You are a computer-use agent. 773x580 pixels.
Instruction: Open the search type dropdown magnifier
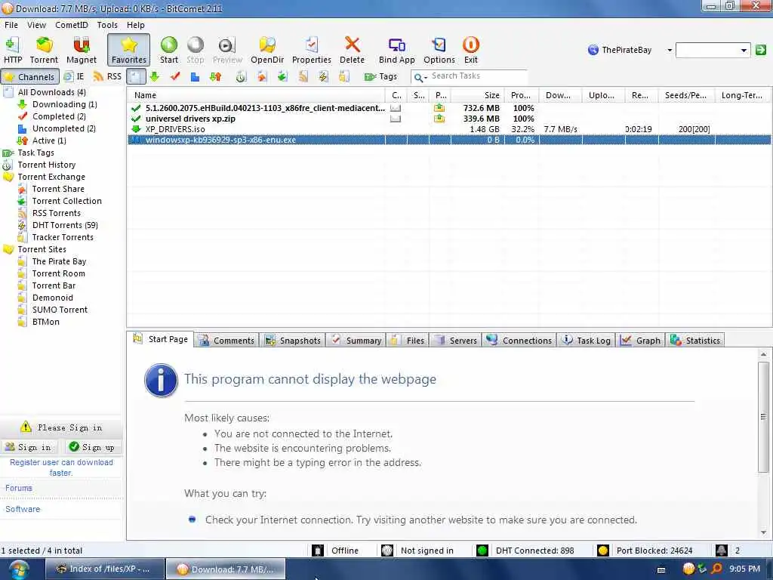pos(420,77)
